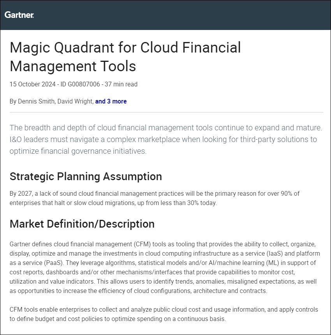This screenshot has height=335, width=331.
Task: Click the Gartner logo in header
Action: (x=19, y=15)
